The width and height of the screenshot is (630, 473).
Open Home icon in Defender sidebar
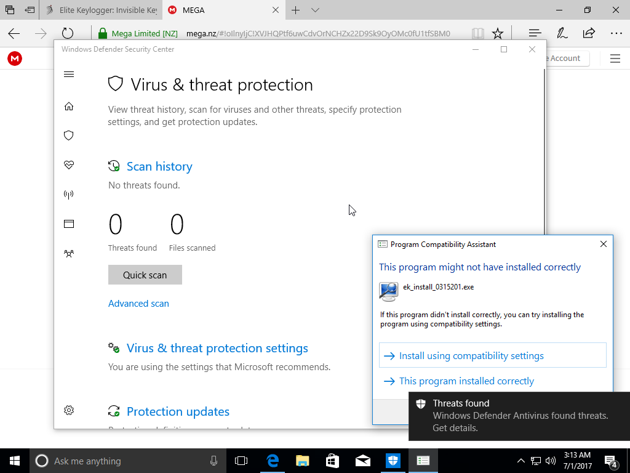tap(69, 106)
